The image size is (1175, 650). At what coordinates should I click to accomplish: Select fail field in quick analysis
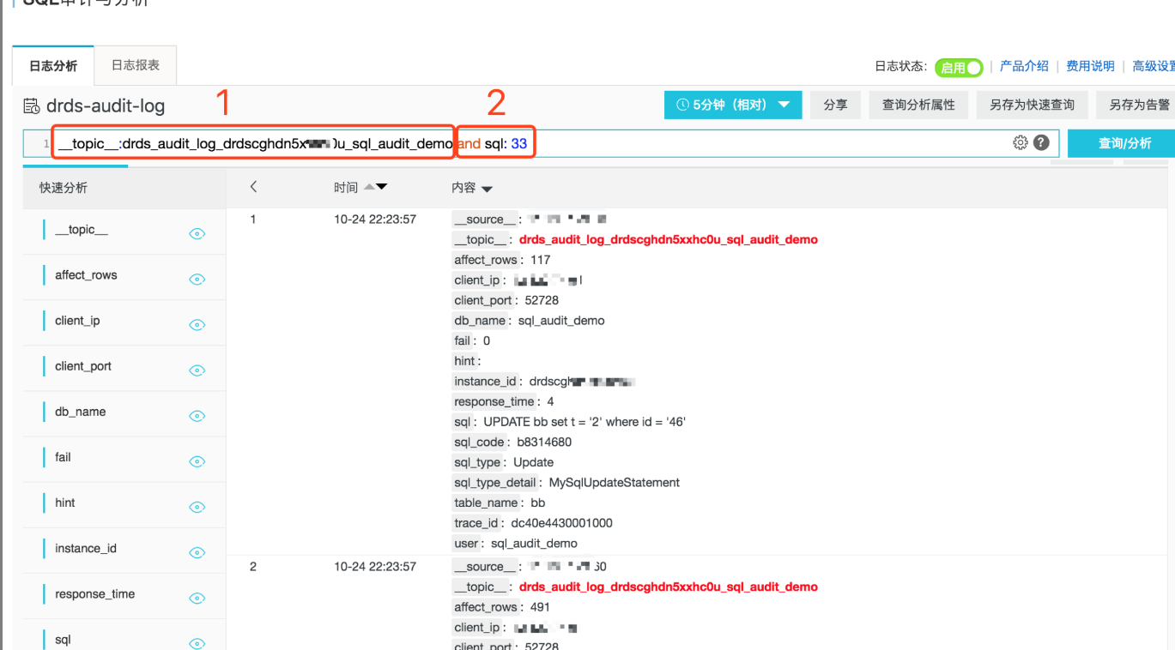[x=63, y=457]
